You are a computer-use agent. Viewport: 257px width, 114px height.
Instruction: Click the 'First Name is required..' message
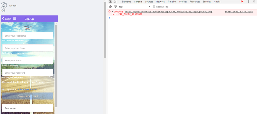coord(14,41)
